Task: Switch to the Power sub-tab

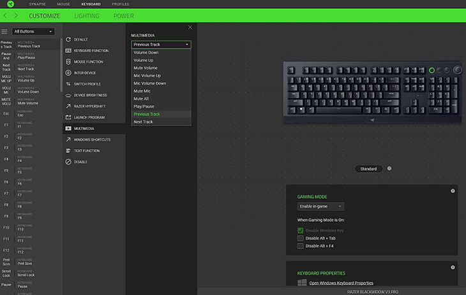Action: coord(123,16)
